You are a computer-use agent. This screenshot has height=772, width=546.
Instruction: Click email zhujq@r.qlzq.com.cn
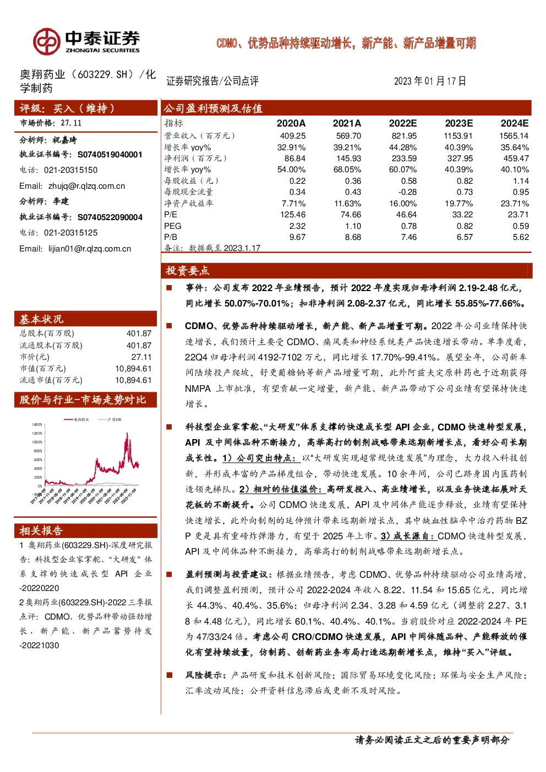pos(86,186)
